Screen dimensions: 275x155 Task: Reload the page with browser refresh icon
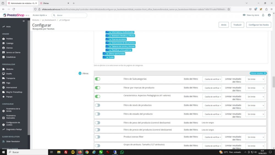14,9
